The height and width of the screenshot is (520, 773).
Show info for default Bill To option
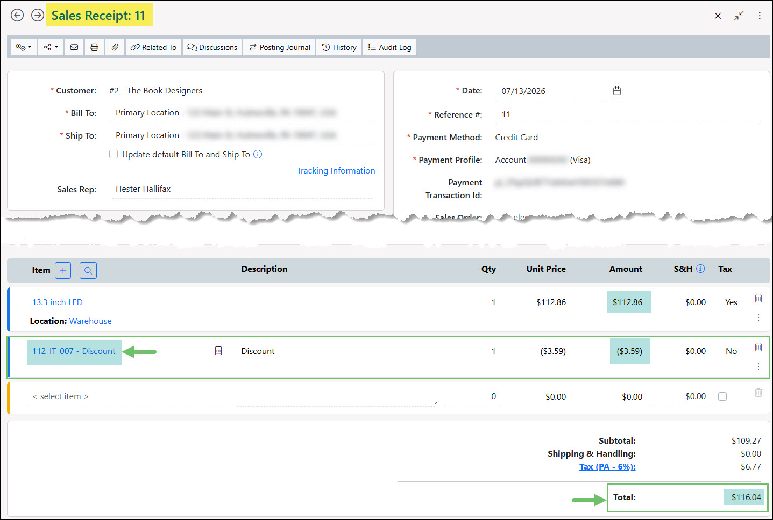click(258, 154)
